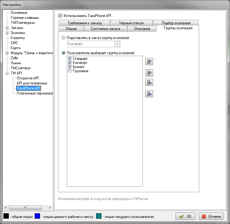The image size is (230, 224).
Task: Open the Линии settings section
Action: (16, 63)
